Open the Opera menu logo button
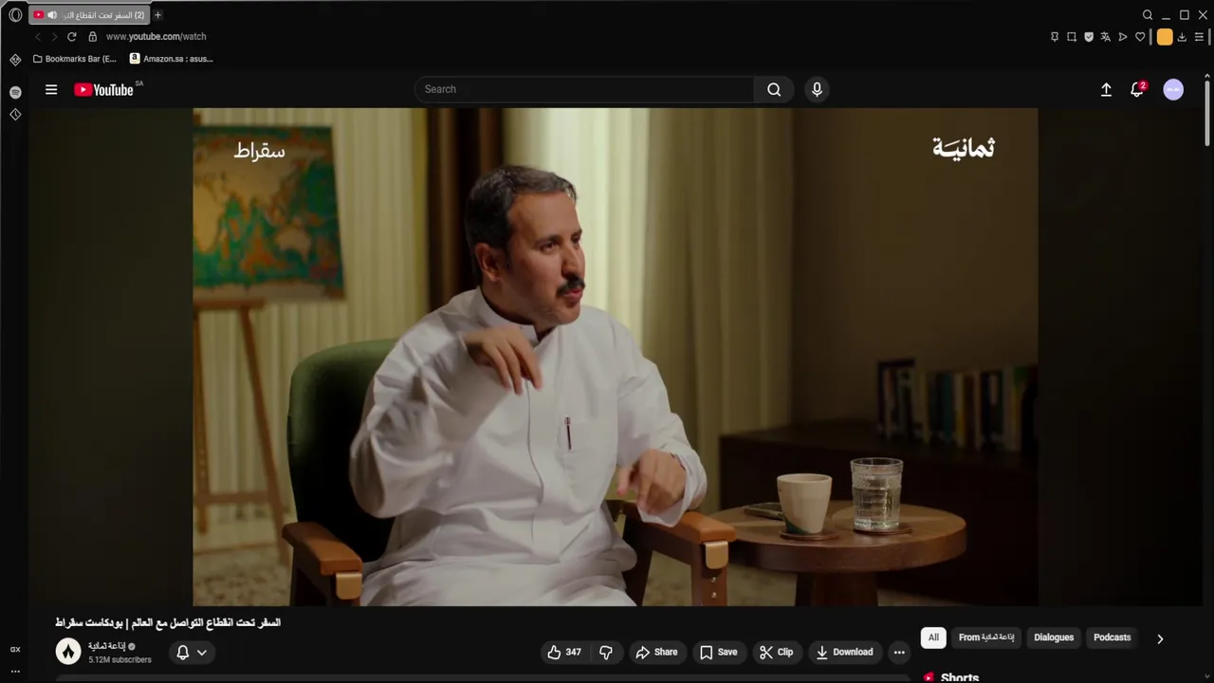Image resolution: width=1214 pixels, height=683 pixels. 15,15
